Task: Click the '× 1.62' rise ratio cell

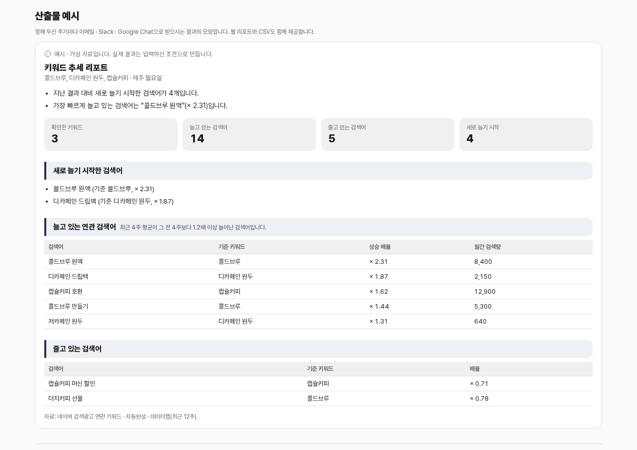Action: pyautogui.click(x=379, y=292)
